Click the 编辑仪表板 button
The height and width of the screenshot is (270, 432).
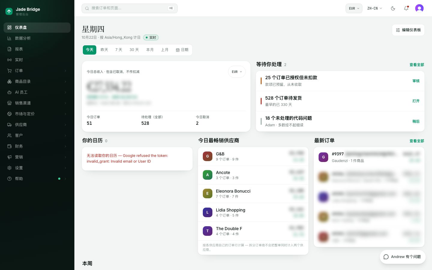tap(408, 30)
